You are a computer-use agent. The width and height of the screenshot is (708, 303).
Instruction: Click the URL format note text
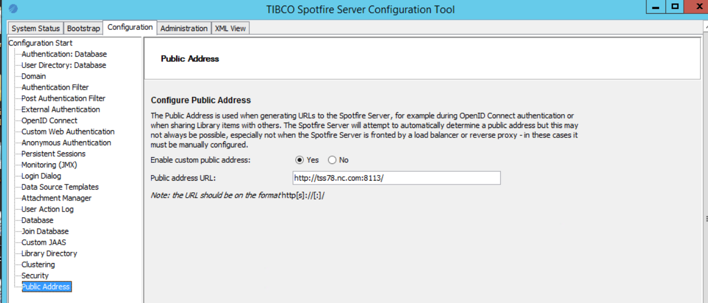(238, 196)
